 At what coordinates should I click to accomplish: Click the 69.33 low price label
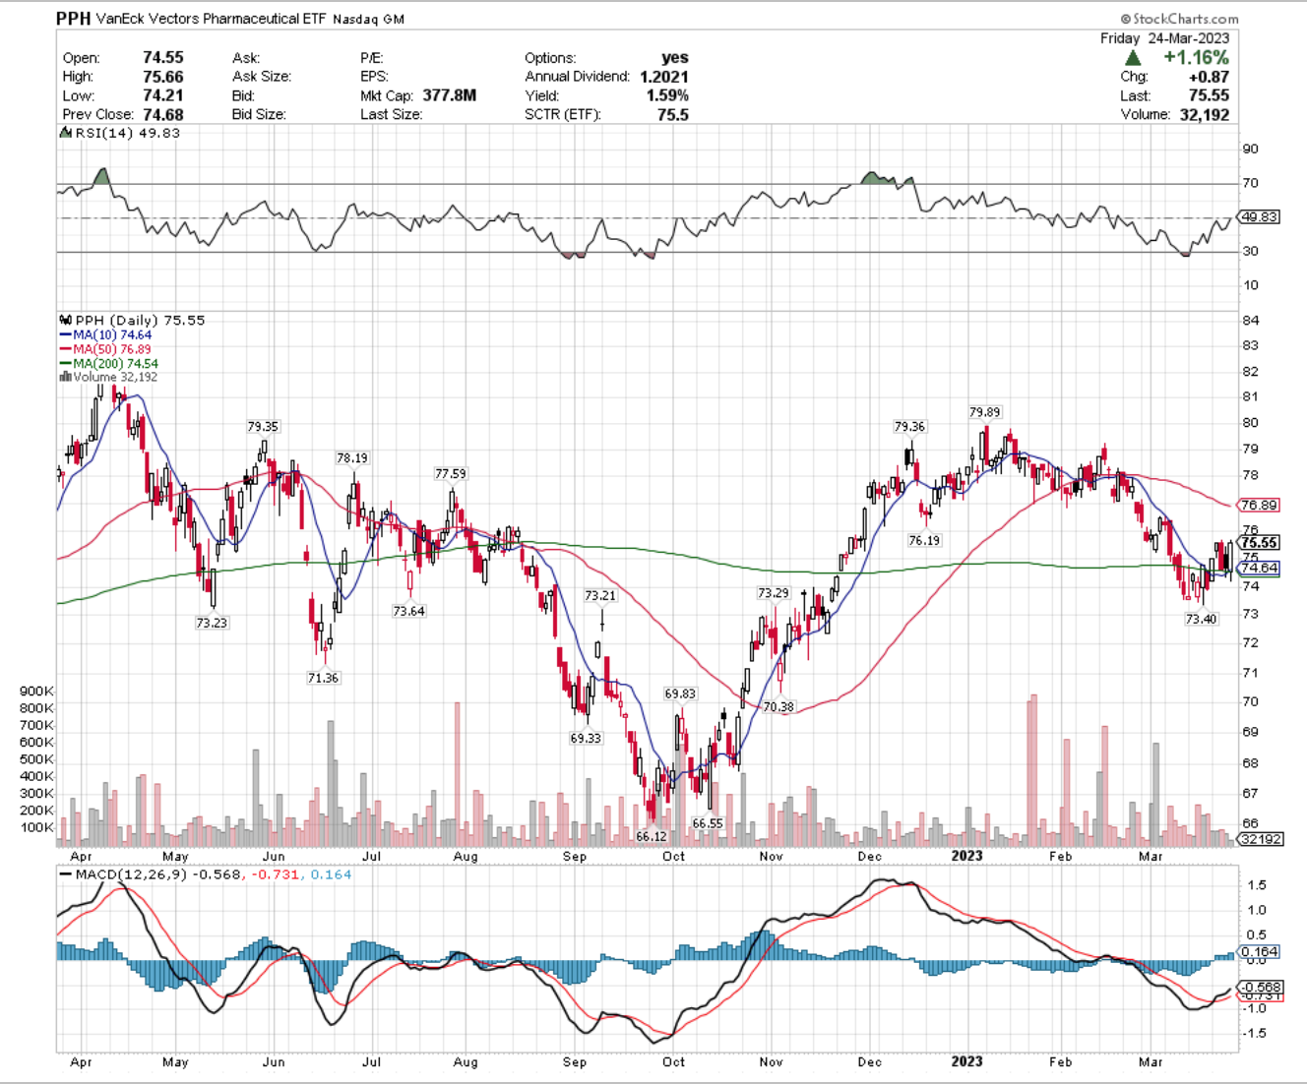586,738
